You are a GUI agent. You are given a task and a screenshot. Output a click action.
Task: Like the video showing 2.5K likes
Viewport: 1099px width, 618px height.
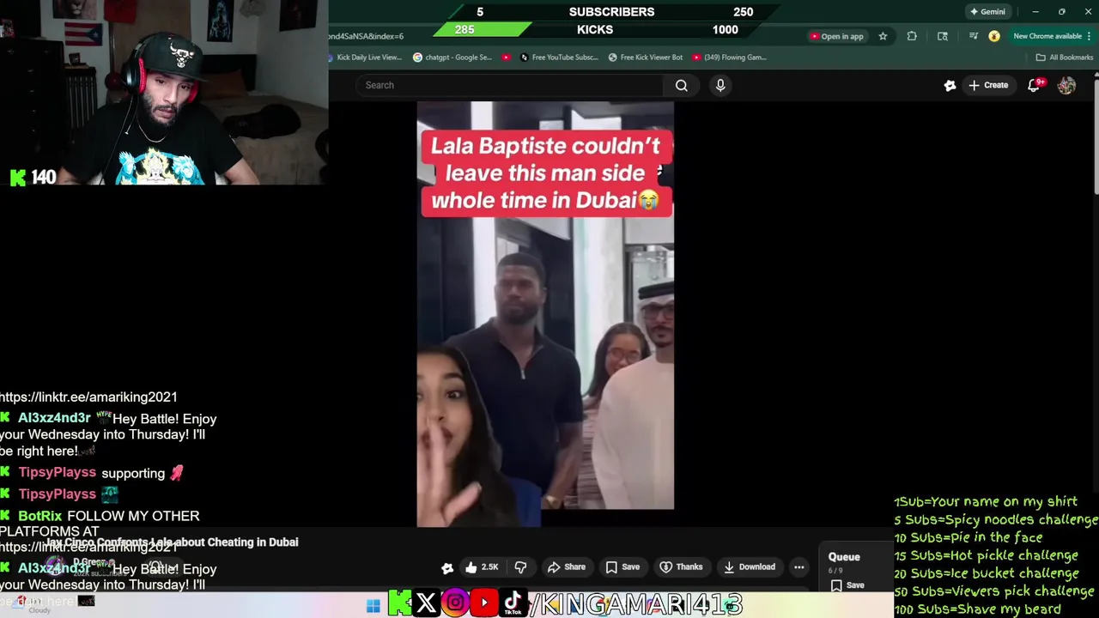481,567
